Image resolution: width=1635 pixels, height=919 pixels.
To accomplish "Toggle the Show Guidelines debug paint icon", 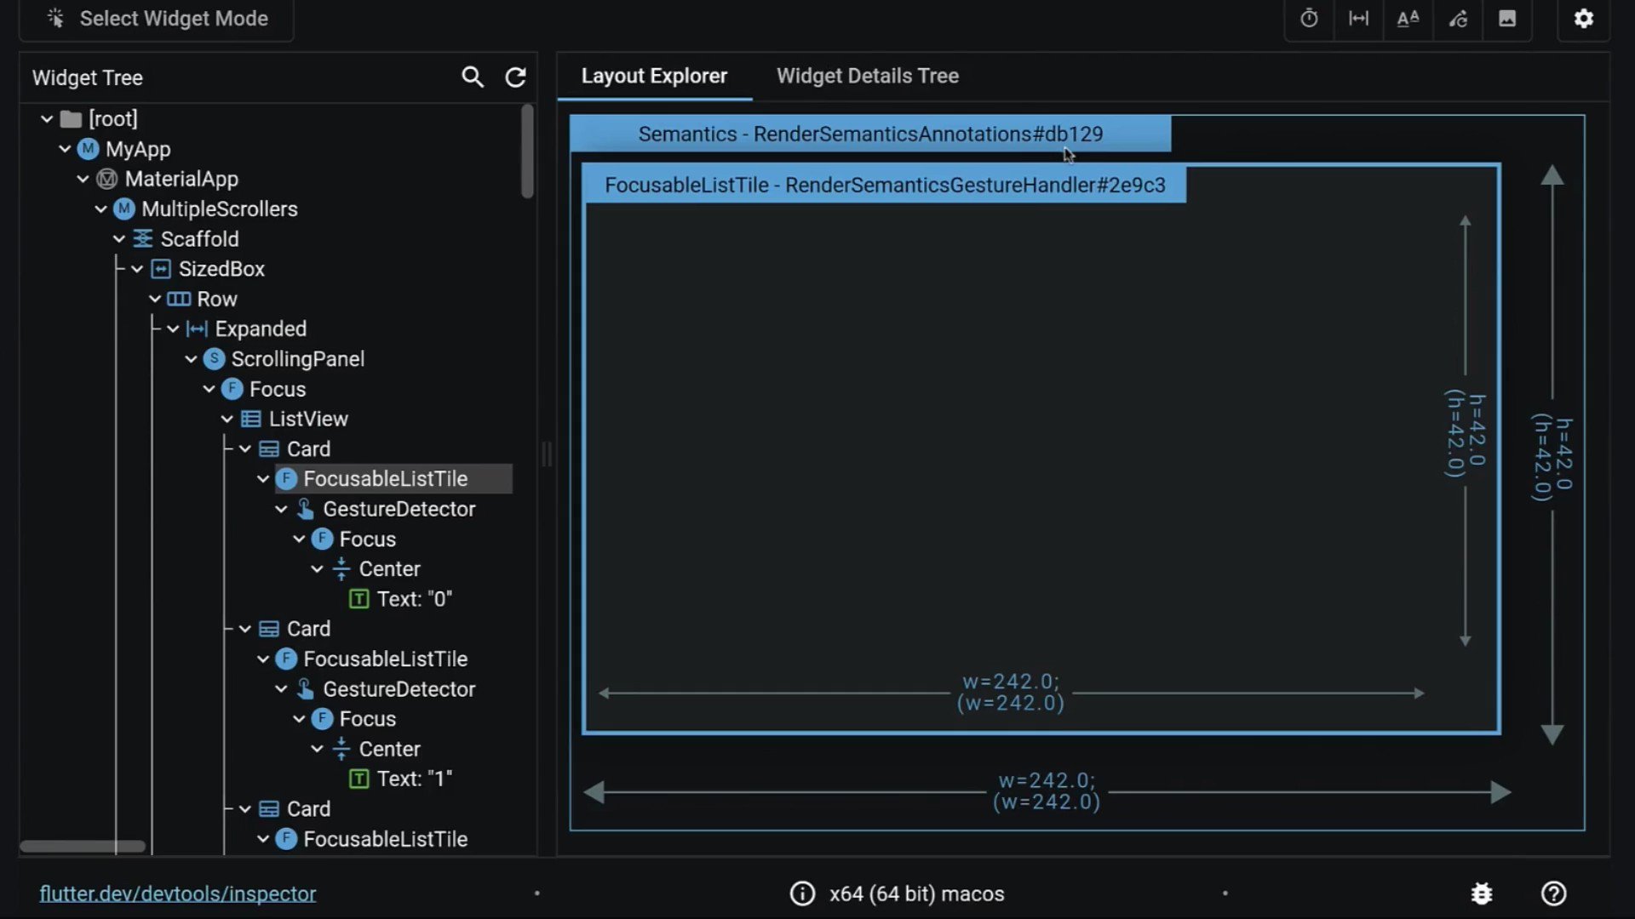I will click(1358, 19).
